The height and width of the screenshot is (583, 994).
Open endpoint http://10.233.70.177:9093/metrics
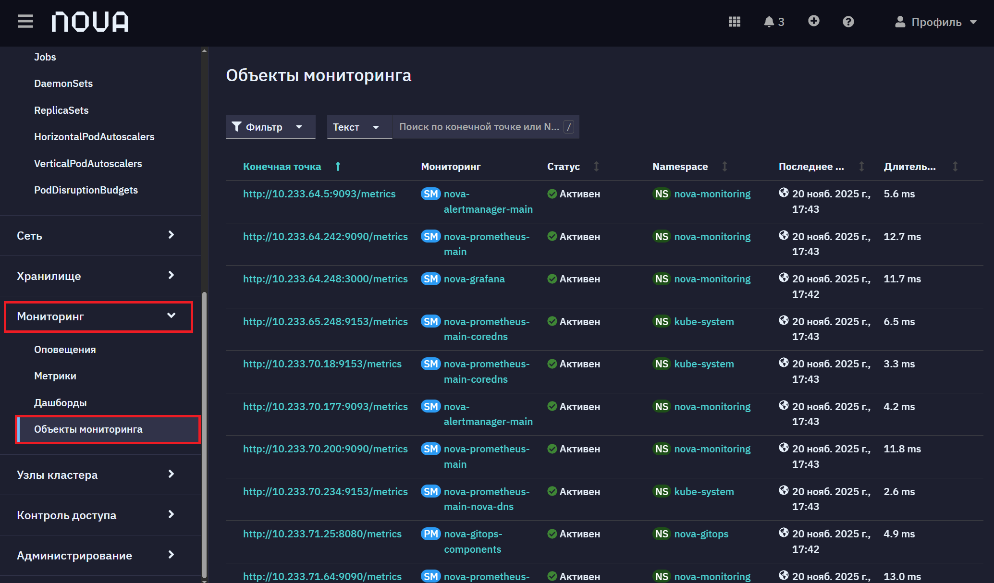tap(325, 406)
